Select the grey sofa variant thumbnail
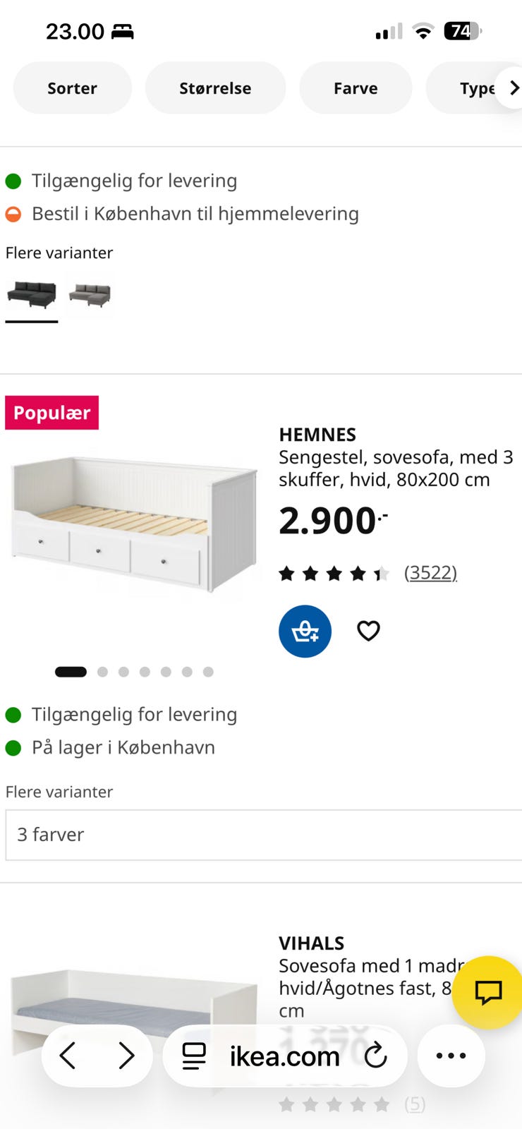The image size is (522, 1129). (90, 294)
